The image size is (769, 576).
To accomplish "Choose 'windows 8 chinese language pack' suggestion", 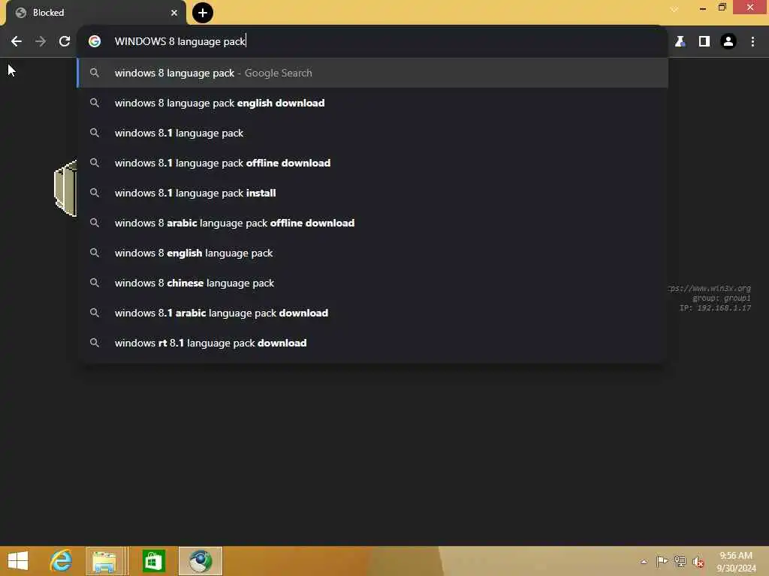I will tap(372, 283).
